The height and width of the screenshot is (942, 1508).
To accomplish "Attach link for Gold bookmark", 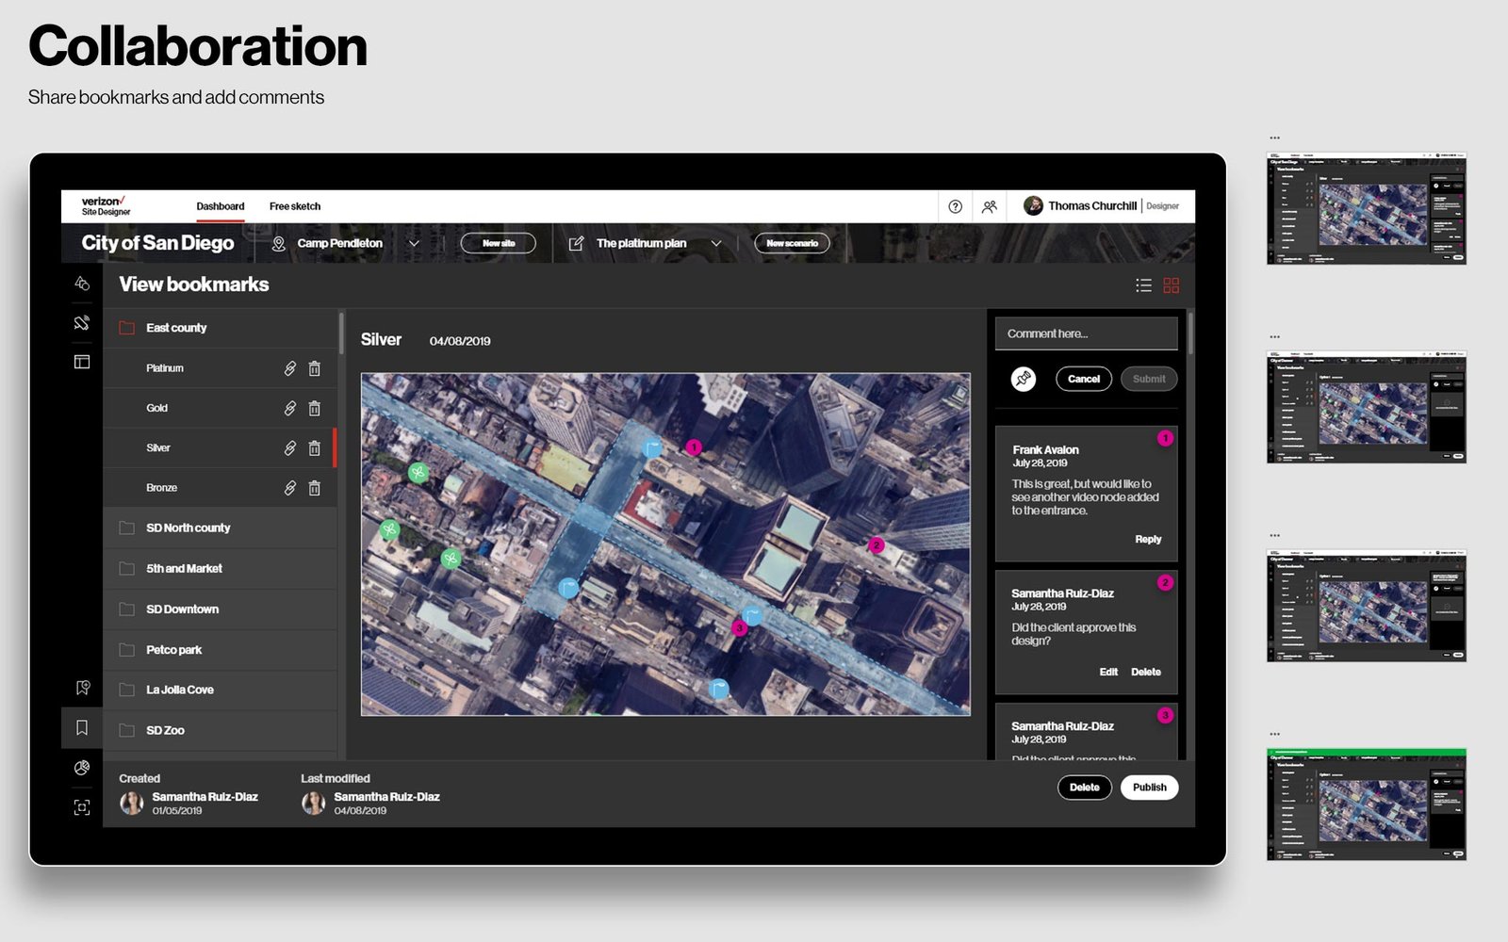I will tap(290, 408).
